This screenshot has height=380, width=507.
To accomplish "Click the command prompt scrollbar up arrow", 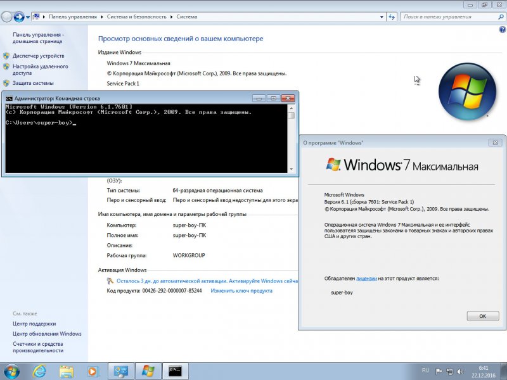I will tap(291, 108).
